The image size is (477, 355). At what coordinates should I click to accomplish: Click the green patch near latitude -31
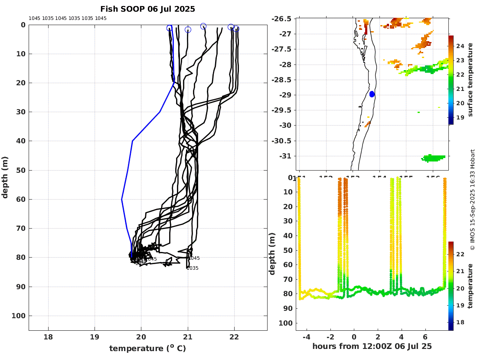click(434, 158)
